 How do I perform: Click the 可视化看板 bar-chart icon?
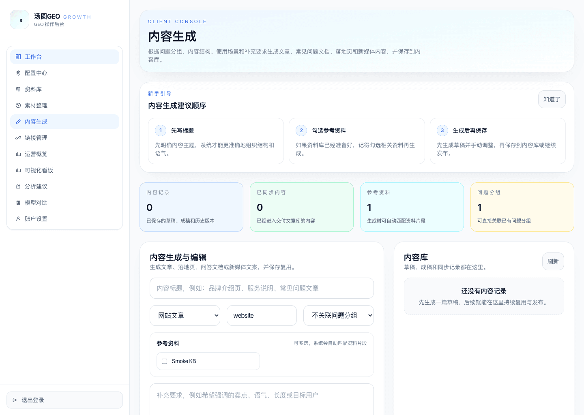point(18,170)
